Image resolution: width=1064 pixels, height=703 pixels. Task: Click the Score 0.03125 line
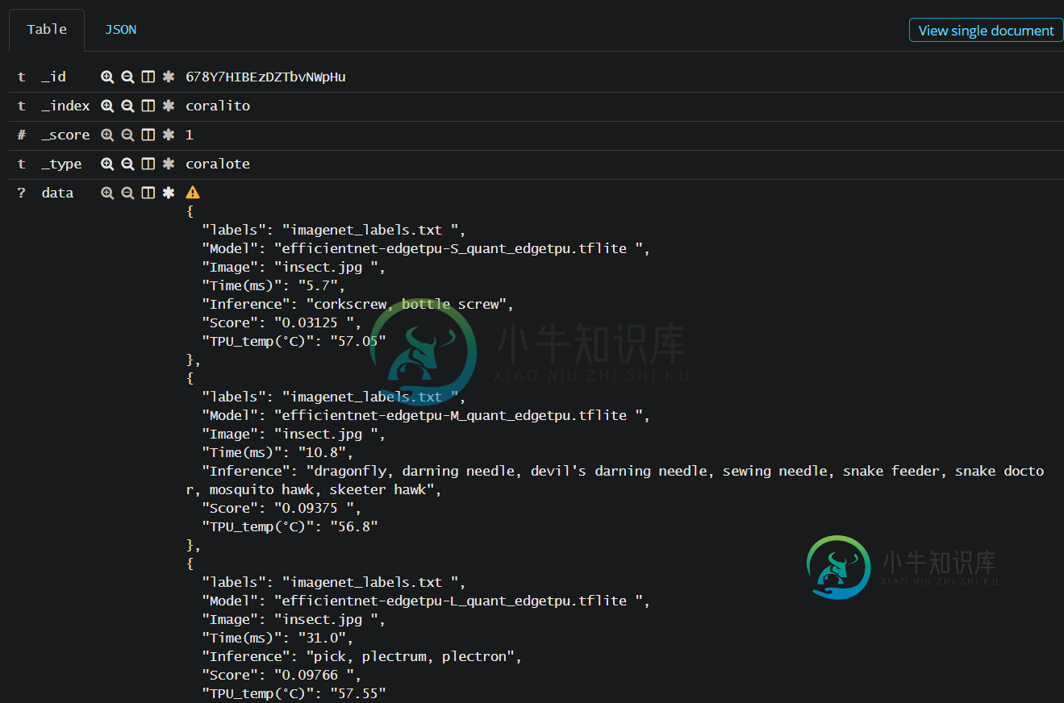pyautogui.click(x=282, y=322)
